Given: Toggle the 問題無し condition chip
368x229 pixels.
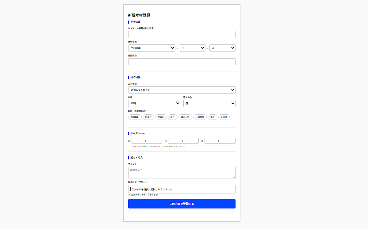Looking at the screenshot, I should pos(134,117).
